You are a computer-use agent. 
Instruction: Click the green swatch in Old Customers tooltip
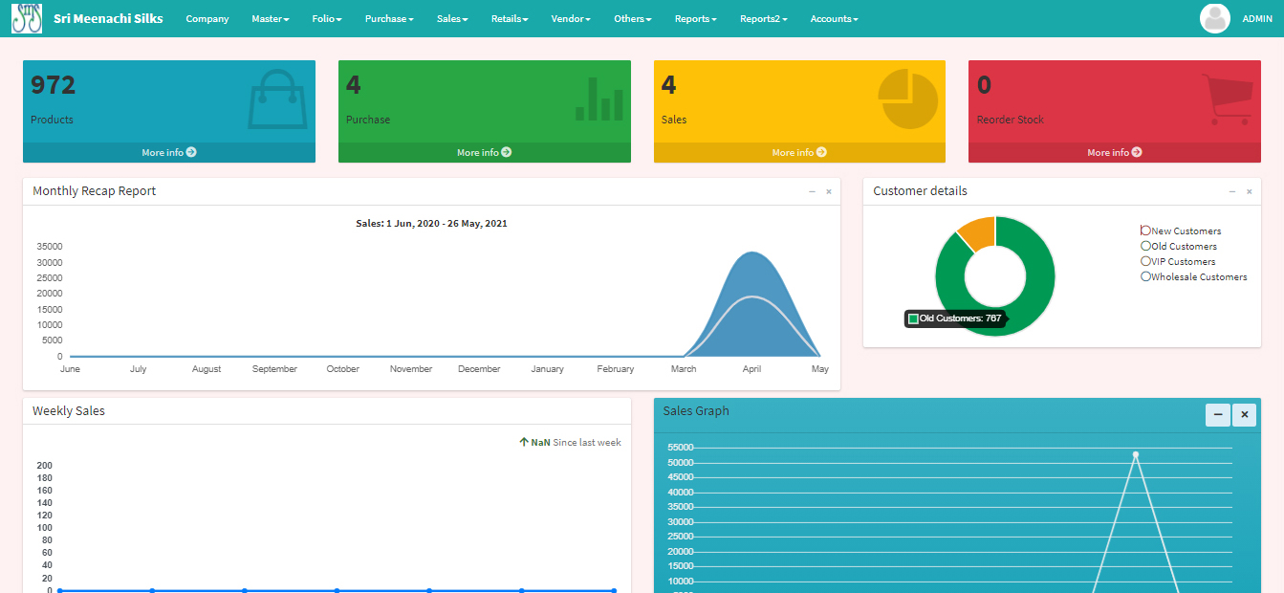click(x=913, y=318)
